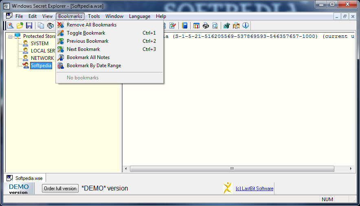Choose Bookmark By Date Range menu entry

[x=110, y=66]
